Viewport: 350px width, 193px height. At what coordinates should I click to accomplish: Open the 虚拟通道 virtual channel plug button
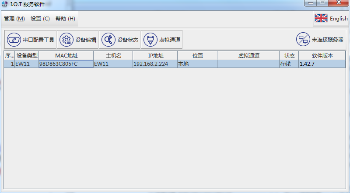coord(161,40)
